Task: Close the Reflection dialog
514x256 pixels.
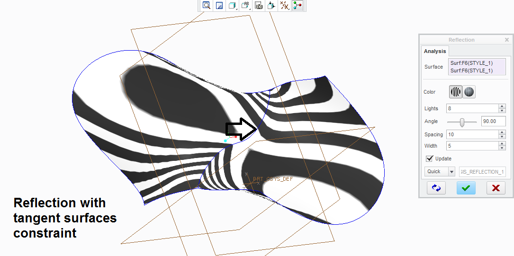Action: pos(507,40)
